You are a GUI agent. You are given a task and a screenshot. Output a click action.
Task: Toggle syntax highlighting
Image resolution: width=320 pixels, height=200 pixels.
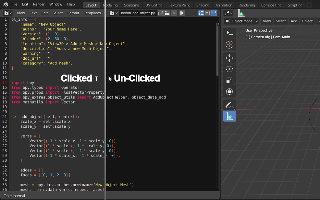click(214, 13)
